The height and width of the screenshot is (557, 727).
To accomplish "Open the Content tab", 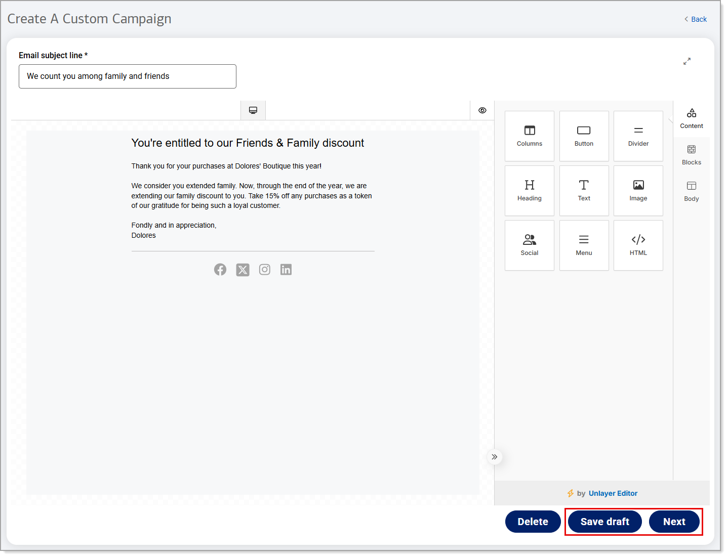I will click(x=691, y=118).
